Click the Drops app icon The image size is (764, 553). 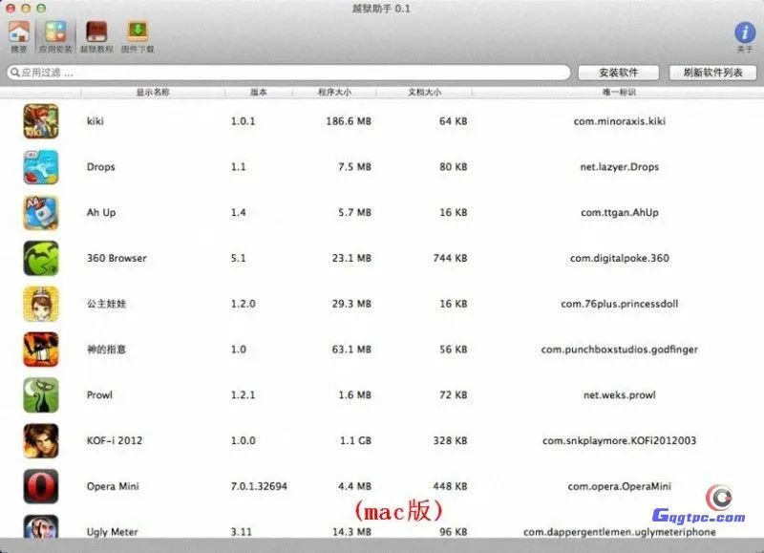tap(40, 167)
